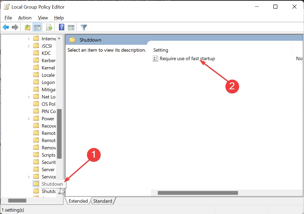Select the Kernel folder in tree

pos(48,68)
